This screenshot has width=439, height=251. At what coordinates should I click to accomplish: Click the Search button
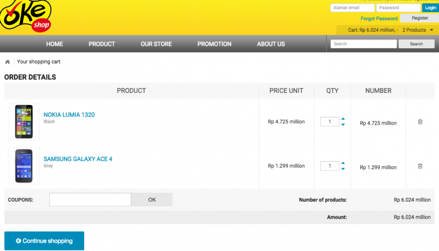coord(416,44)
